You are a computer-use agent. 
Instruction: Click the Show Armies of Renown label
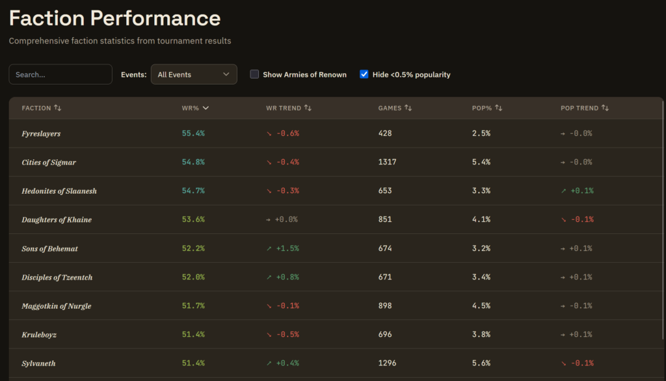tap(304, 74)
